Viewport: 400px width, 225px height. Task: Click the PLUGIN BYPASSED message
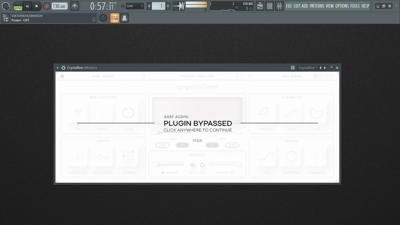tap(198, 123)
